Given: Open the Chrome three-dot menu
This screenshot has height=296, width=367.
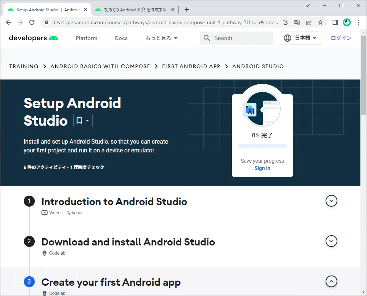Looking at the screenshot, I should 359,22.
